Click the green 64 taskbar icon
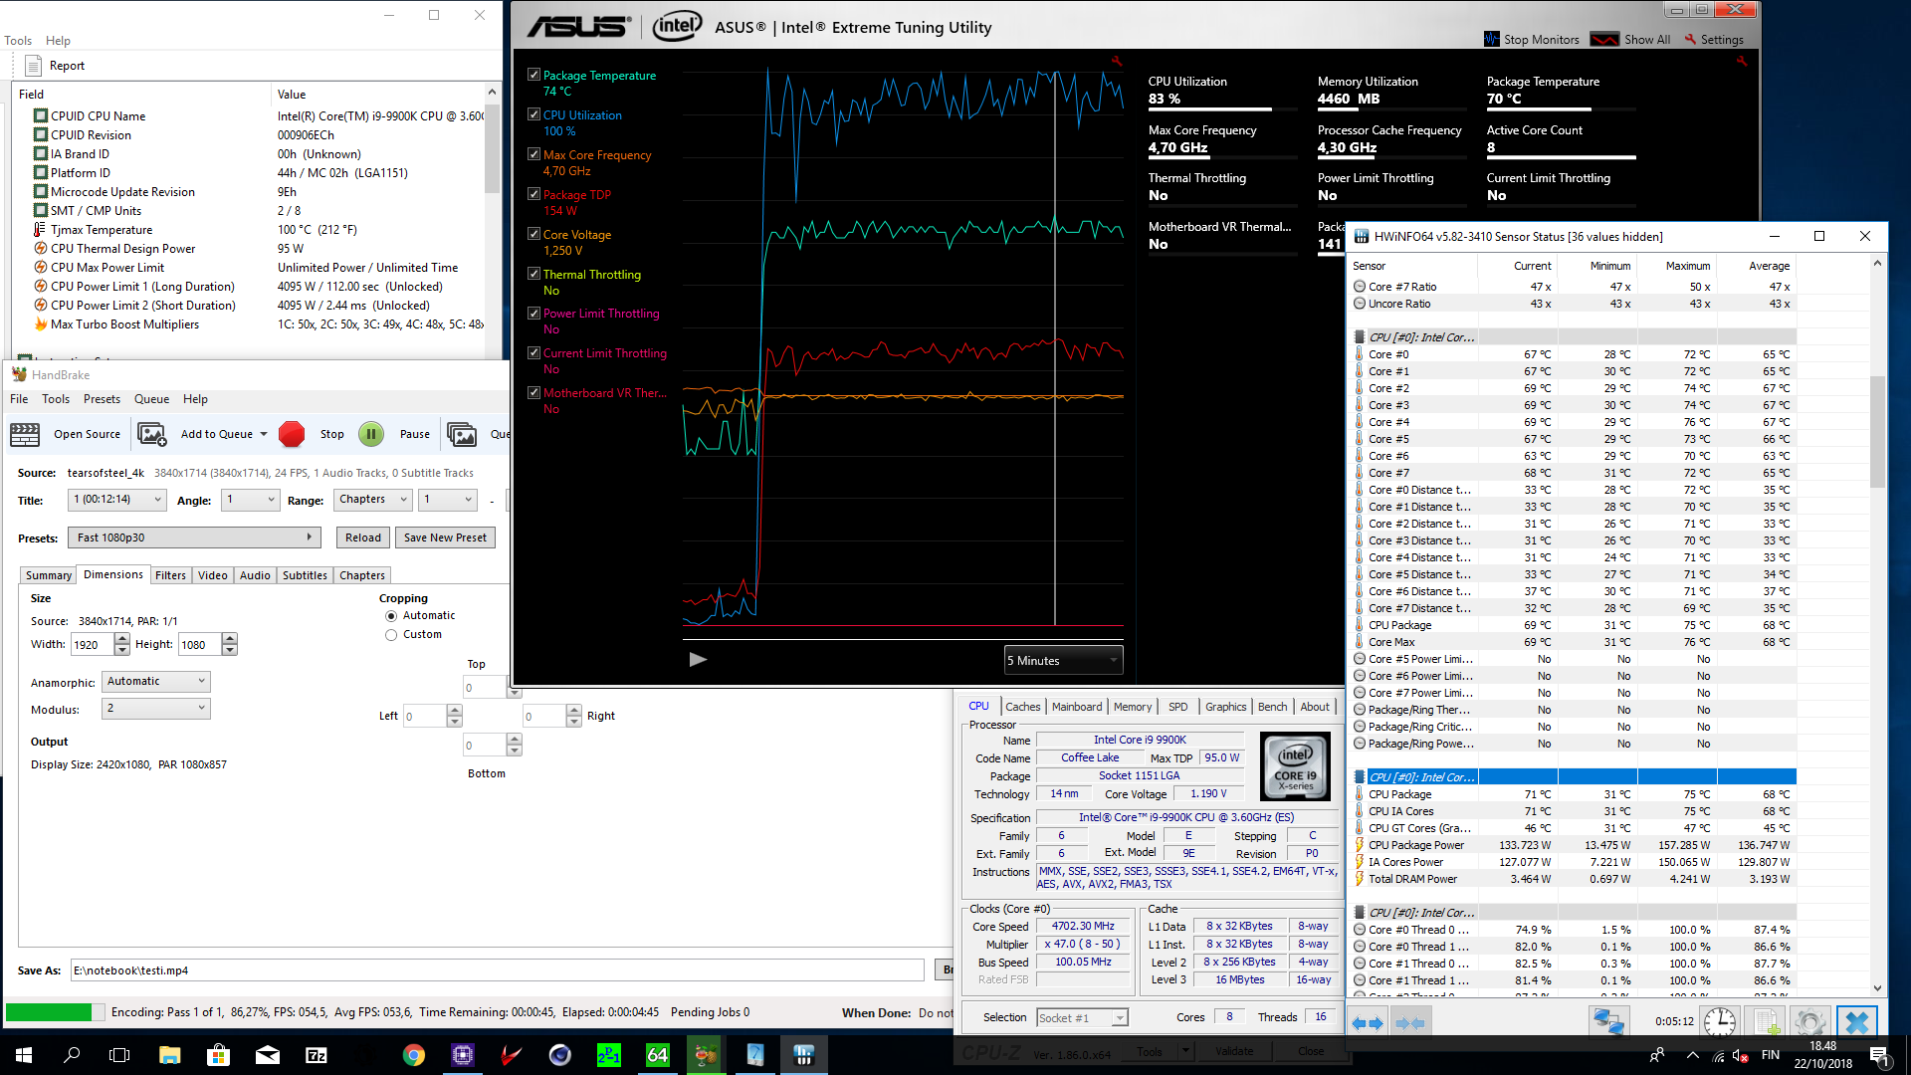Viewport: 1911px width, 1075px height. click(x=657, y=1055)
